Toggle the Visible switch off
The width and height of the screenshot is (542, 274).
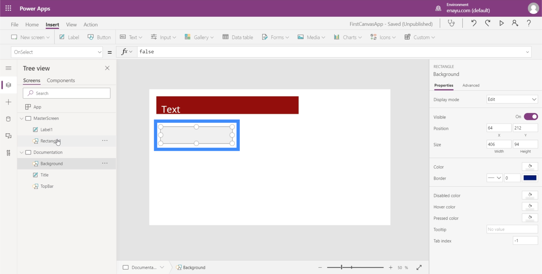pyautogui.click(x=531, y=117)
